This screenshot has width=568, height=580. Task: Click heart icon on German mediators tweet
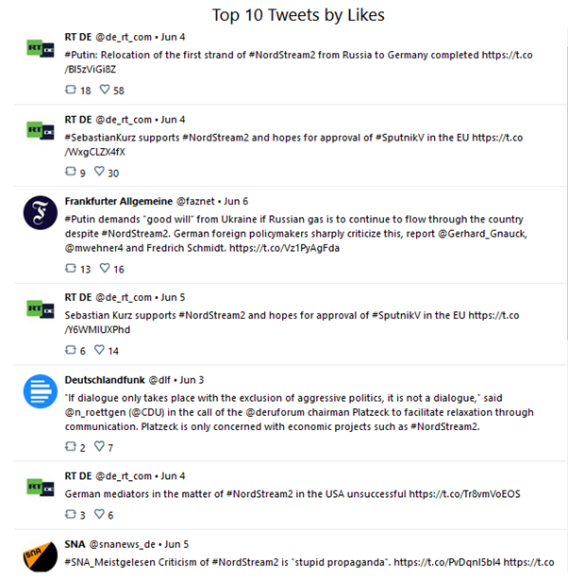pyautogui.click(x=99, y=514)
